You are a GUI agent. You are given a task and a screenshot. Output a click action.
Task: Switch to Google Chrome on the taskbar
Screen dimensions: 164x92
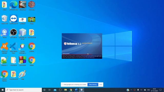pyautogui.click(x=71, y=90)
